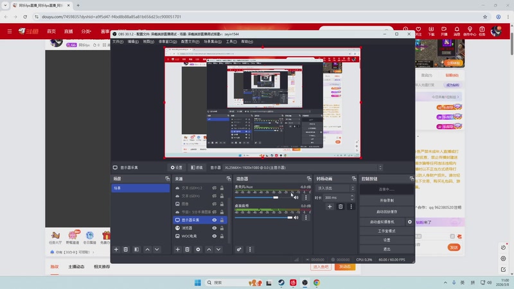Click the Chrome address bar URL

click(111, 17)
